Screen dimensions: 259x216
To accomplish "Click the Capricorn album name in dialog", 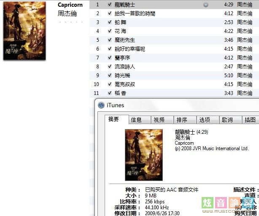I will [184, 143].
